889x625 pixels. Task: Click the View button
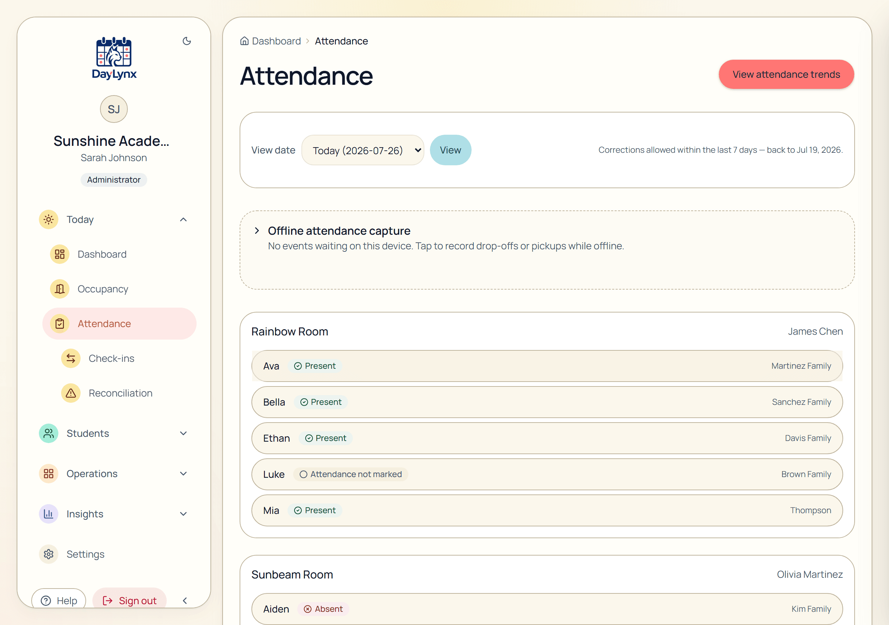tap(450, 150)
